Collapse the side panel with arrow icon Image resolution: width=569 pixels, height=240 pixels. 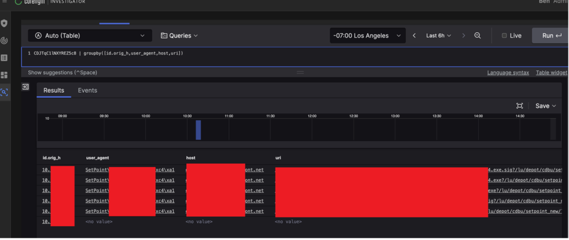click(25, 87)
